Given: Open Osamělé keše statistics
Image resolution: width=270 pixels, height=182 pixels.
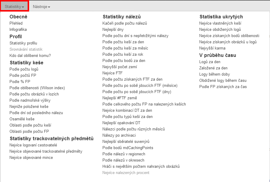Looking at the screenshot, I should tap(22, 119).
